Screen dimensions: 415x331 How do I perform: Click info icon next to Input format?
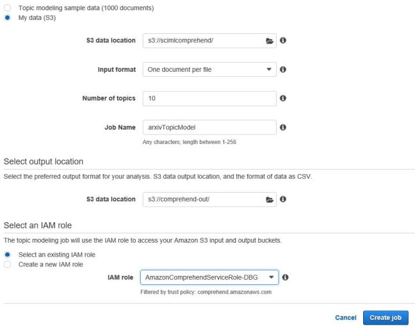(283, 69)
